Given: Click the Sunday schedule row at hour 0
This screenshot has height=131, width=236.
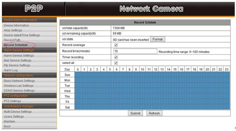Looking at the screenshot, I should pos(77,74).
